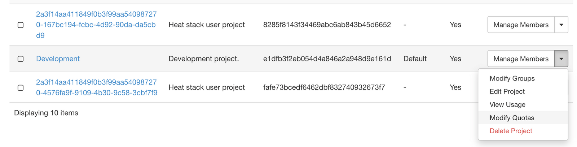Check the box for project ending 3cbf7f9
The image size is (577, 147).
point(21,88)
